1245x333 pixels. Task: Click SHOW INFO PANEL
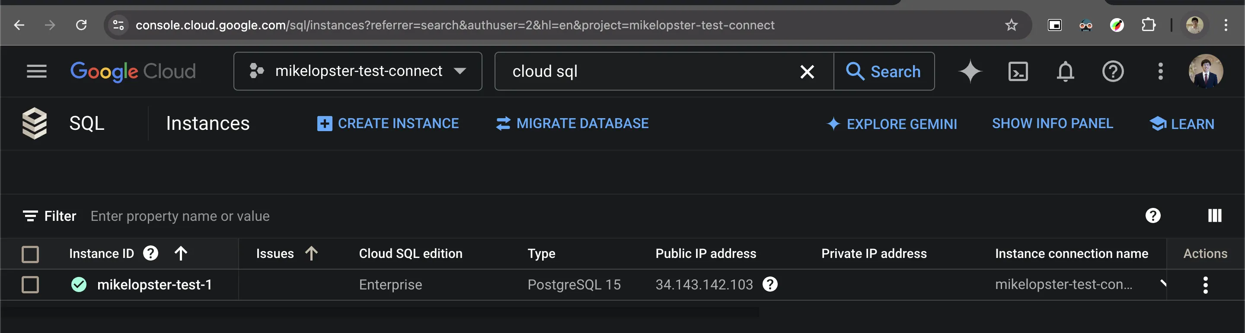coord(1052,123)
